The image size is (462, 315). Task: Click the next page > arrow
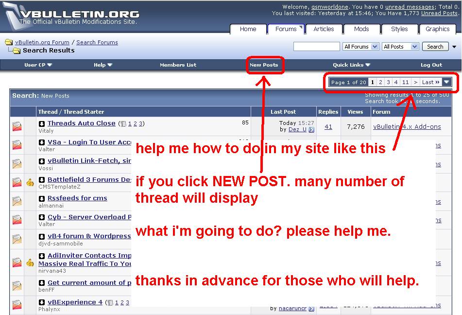(x=415, y=82)
